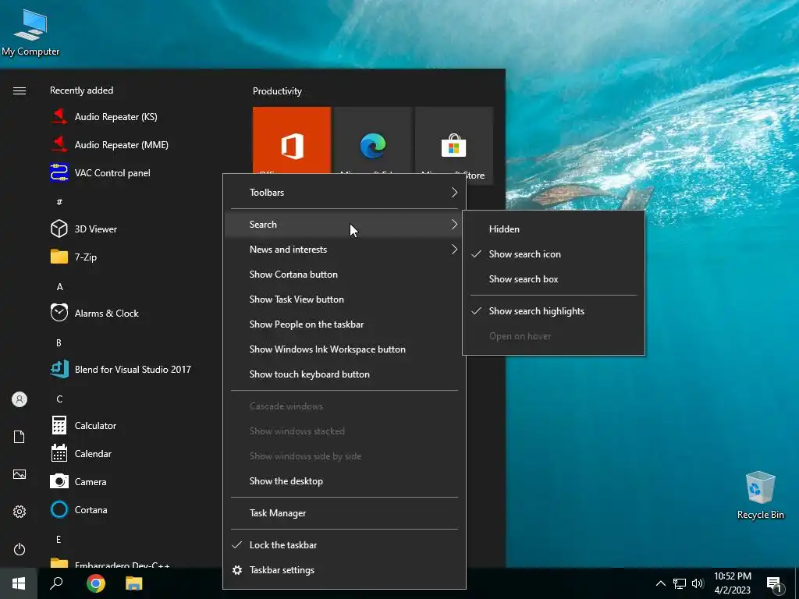This screenshot has width=799, height=599.
Task: Jump to letter E section header
Action: pyautogui.click(x=59, y=539)
